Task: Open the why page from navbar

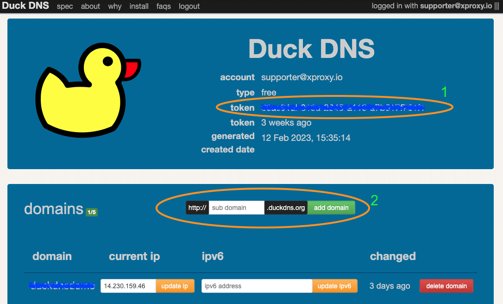Action: (x=114, y=6)
